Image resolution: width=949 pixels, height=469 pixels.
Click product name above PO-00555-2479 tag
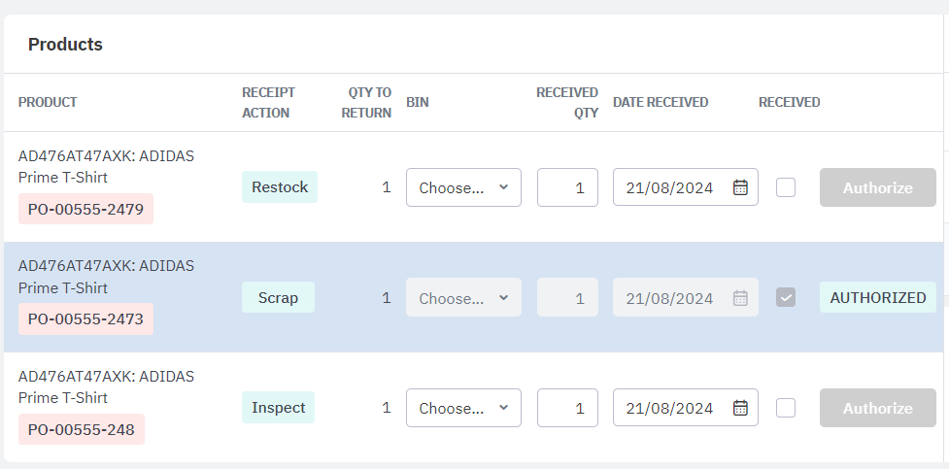(x=107, y=167)
